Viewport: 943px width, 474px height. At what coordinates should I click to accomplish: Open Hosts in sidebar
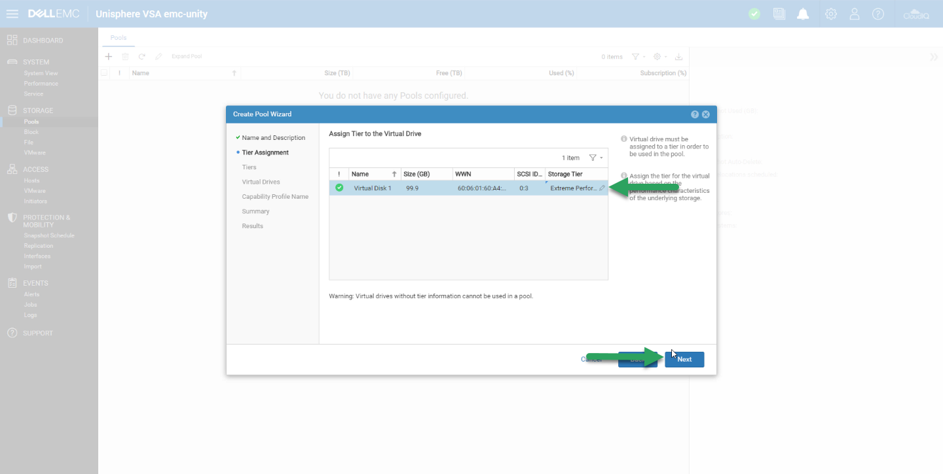point(31,180)
